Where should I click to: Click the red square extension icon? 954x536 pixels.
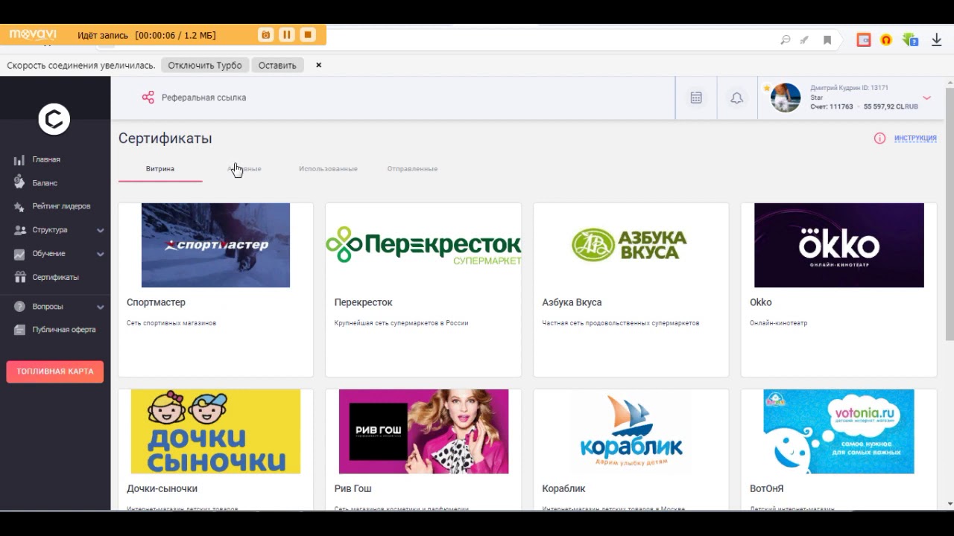click(x=864, y=40)
